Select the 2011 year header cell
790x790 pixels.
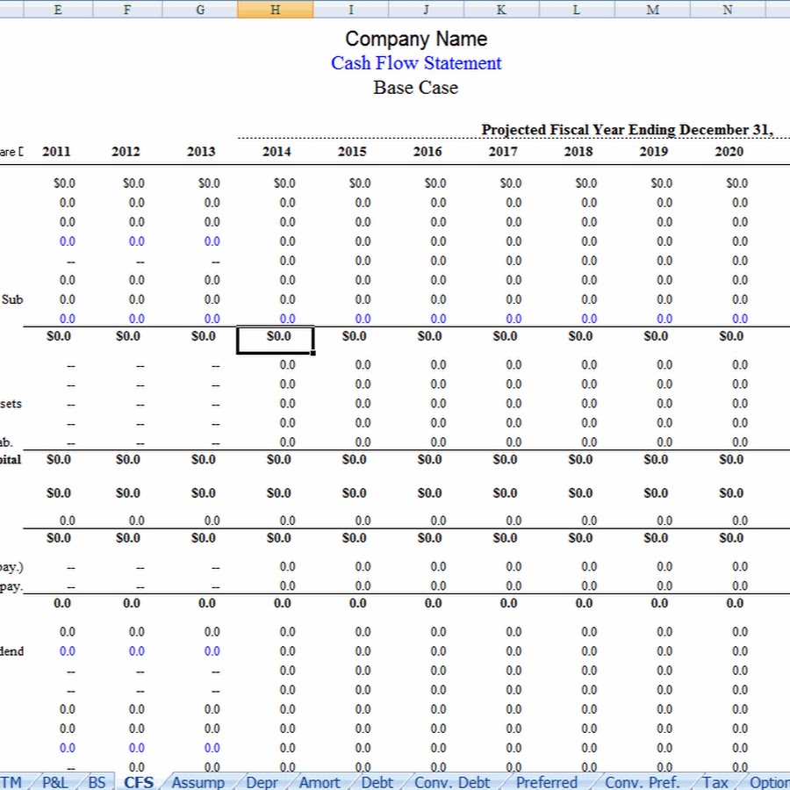[56, 151]
